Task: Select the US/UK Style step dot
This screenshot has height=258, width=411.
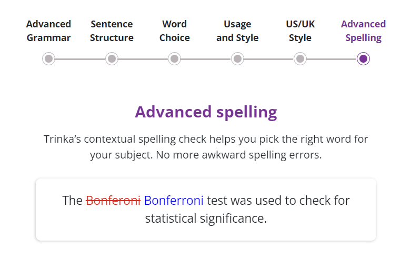Action: 300,59
